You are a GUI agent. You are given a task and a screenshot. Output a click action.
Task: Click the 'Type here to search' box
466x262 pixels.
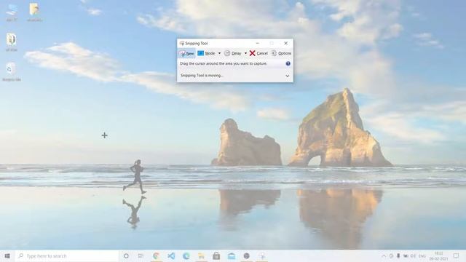[66, 255]
